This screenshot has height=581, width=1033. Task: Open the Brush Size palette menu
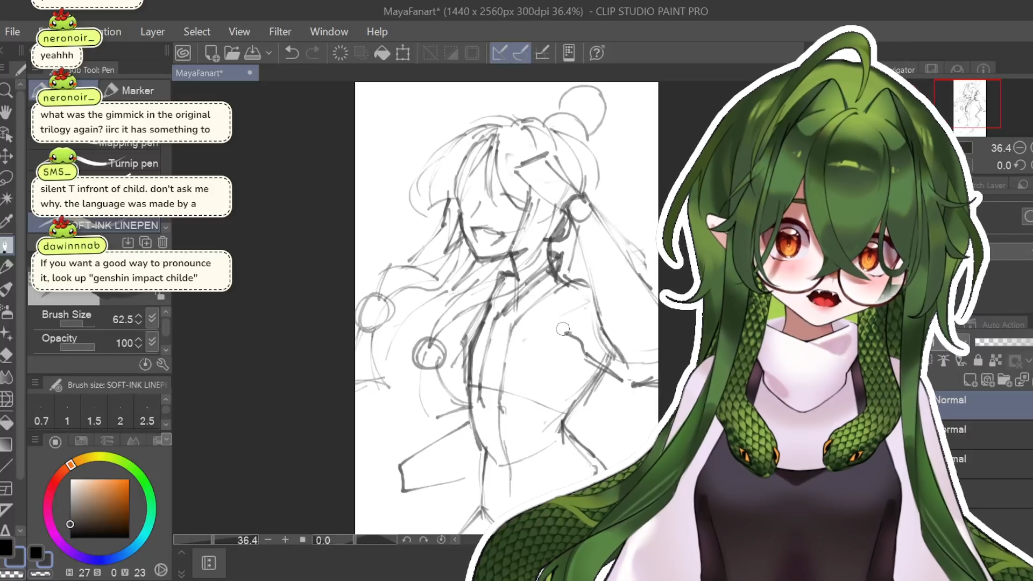tap(35, 383)
